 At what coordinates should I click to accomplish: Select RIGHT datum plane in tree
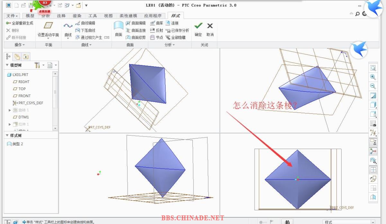tap(21, 82)
